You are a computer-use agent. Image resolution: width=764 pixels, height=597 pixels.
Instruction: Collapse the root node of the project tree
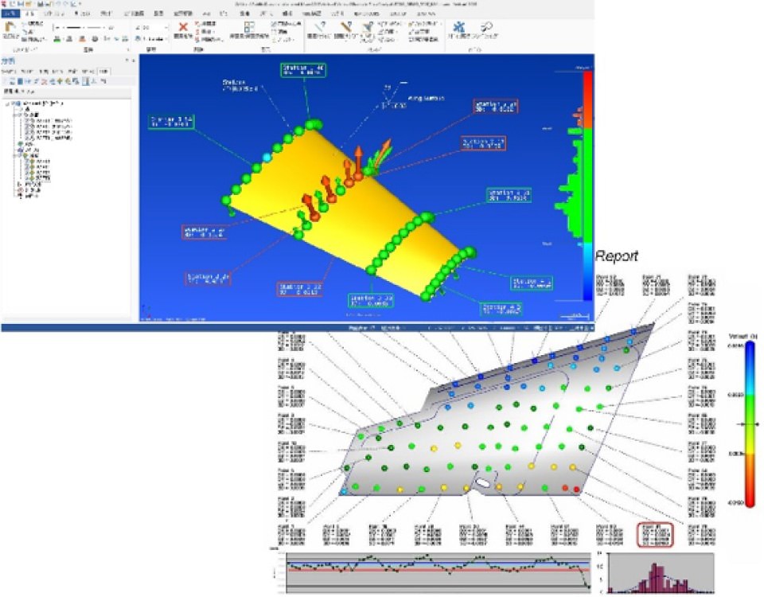[x=6, y=103]
